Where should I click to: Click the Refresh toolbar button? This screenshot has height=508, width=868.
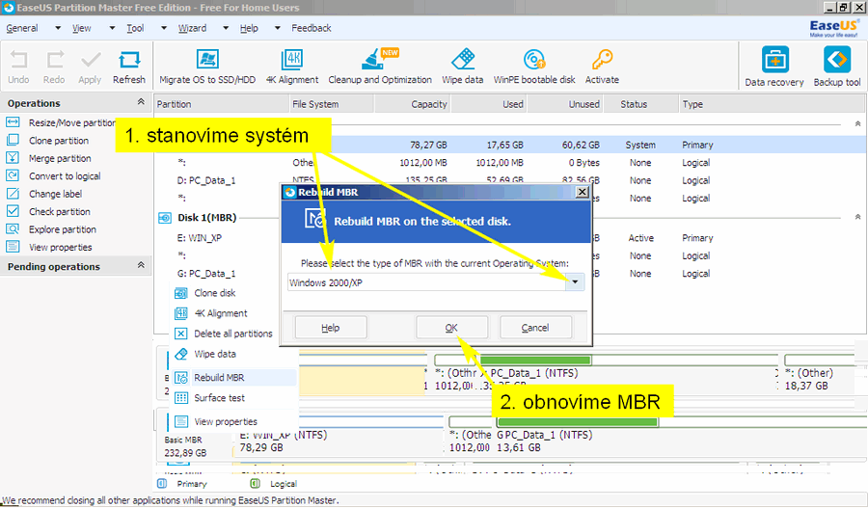pos(128,61)
